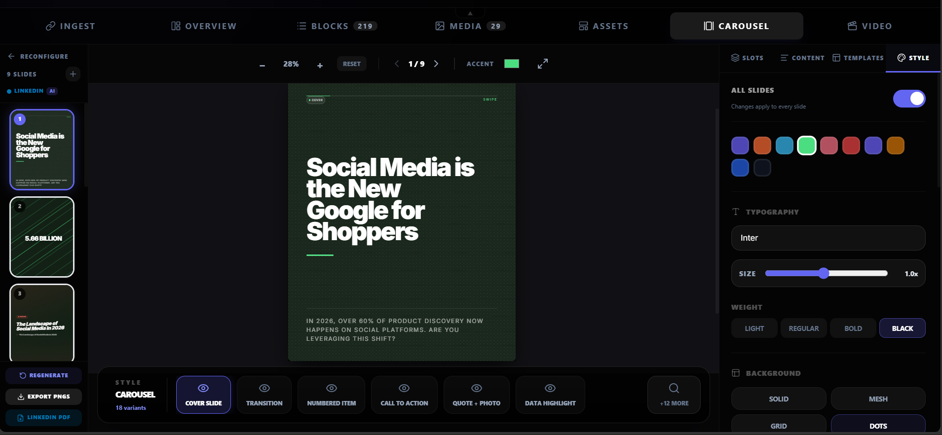Set font weight to Bold

coord(853,328)
